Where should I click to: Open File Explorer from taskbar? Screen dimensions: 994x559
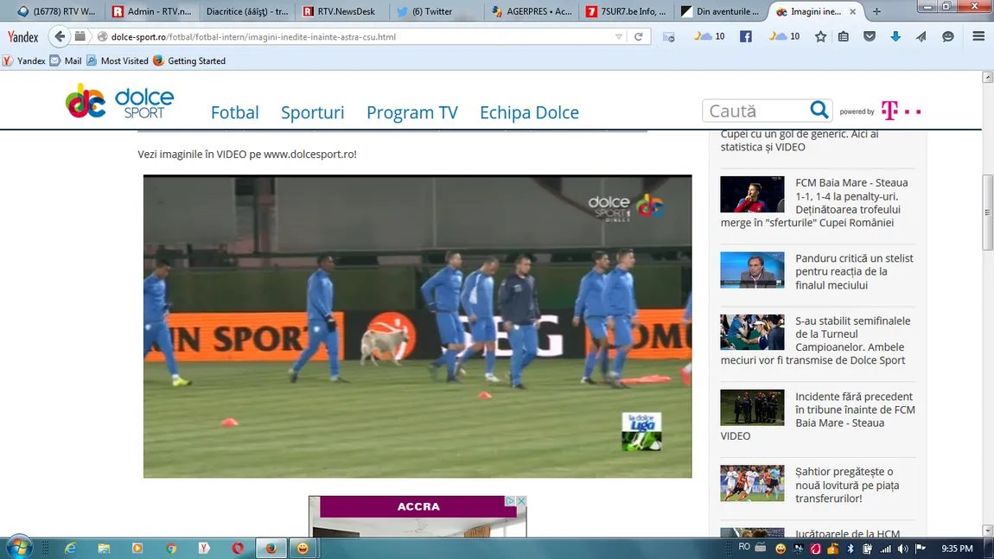click(104, 549)
